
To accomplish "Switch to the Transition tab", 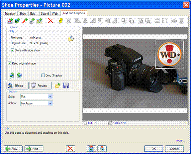I will 10,13.
